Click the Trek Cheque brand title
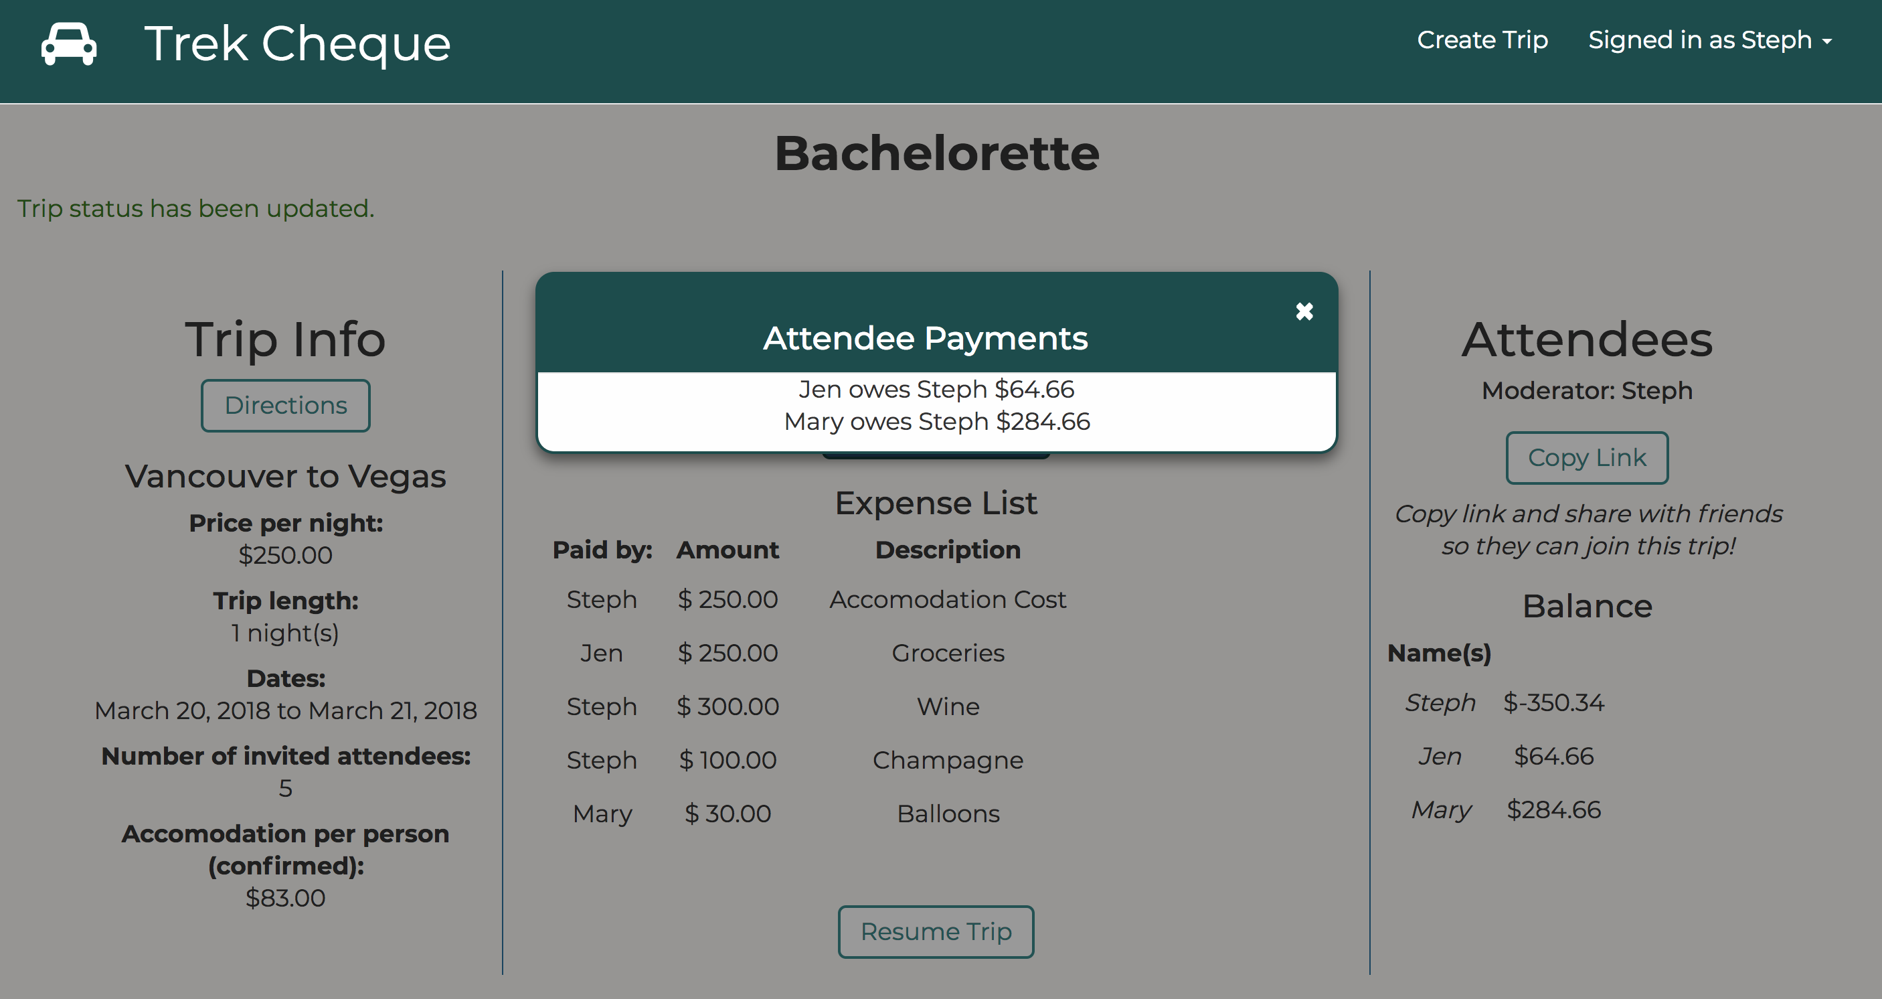 [296, 44]
